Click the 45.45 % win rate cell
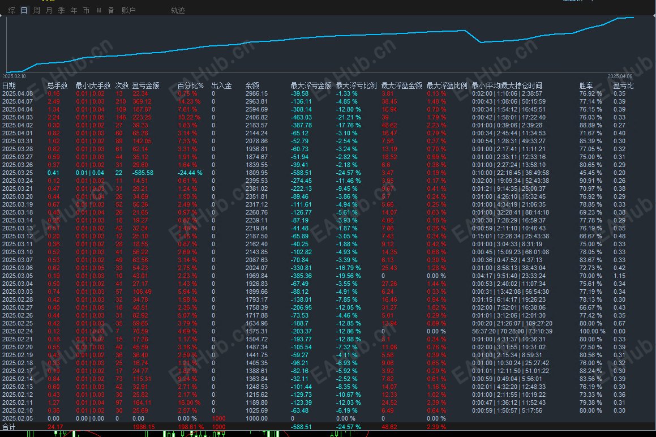The height and width of the screenshot is (437, 656). pyautogui.click(x=591, y=173)
